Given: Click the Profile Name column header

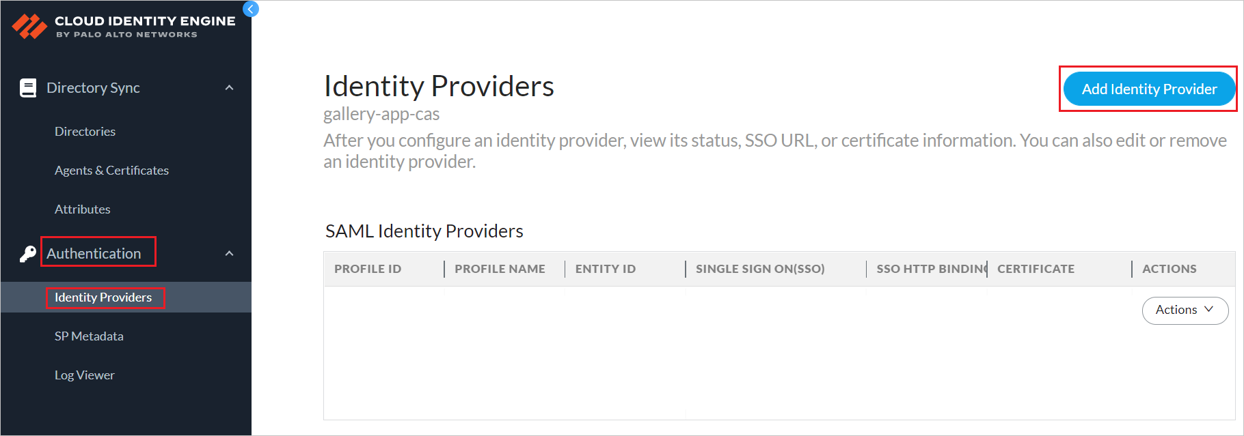Looking at the screenshot, I should pos(500,269).
